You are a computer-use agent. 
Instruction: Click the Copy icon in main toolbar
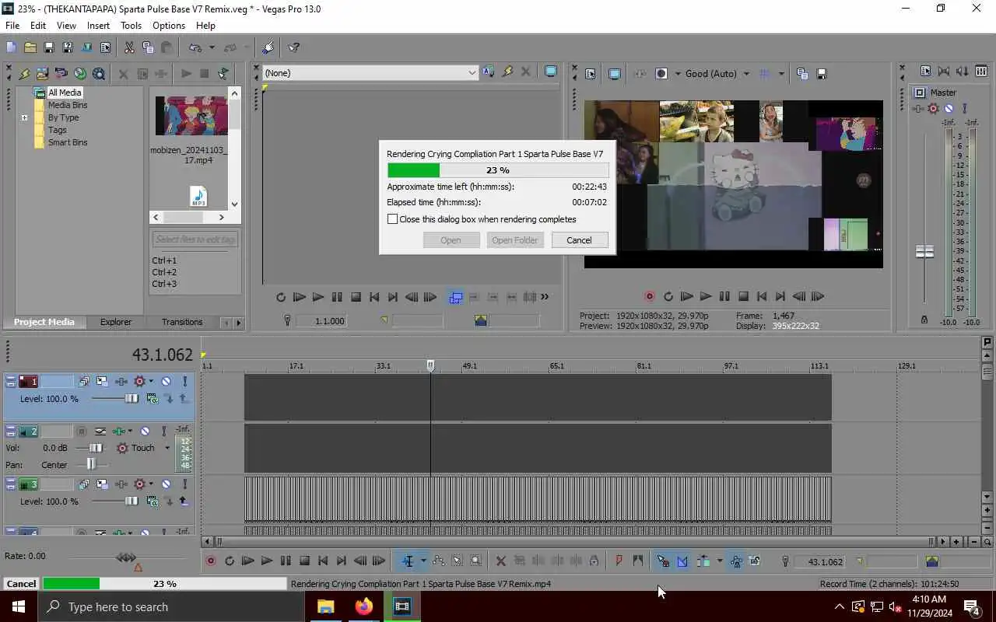point(148,47)
